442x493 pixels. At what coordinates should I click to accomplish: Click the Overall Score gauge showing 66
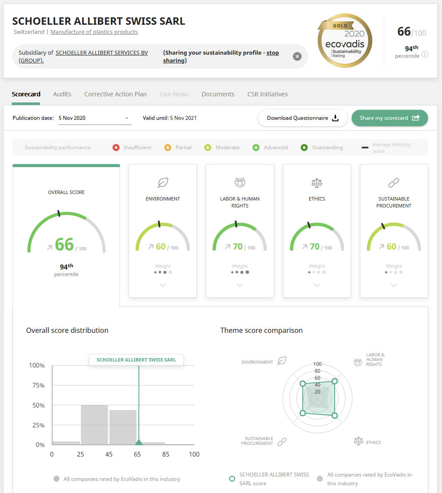coord(66,233)
